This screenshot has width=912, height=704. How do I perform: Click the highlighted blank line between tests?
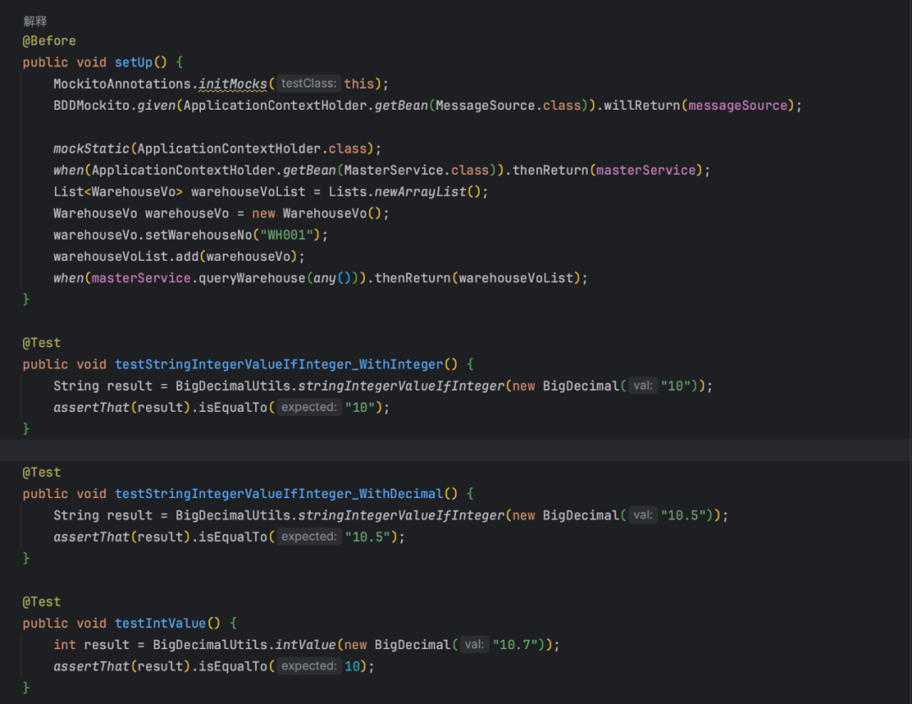click(x=456, y=450)
